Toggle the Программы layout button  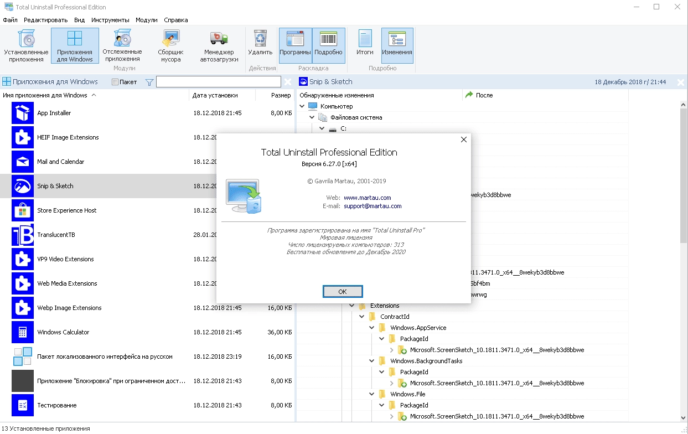pyautogui.click(x=295, y=45)
